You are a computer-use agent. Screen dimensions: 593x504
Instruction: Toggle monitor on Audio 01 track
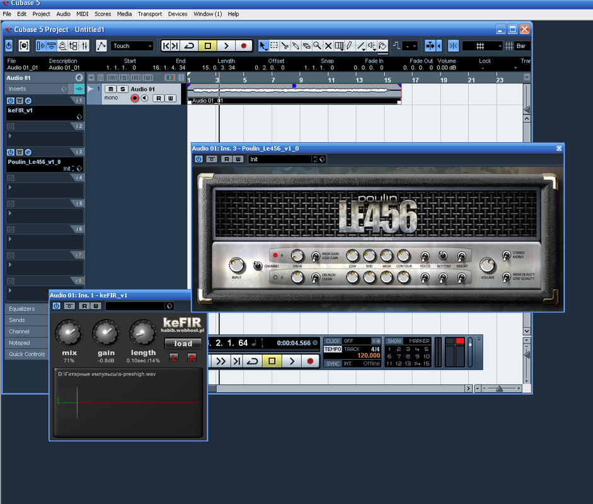pos(144,98)
